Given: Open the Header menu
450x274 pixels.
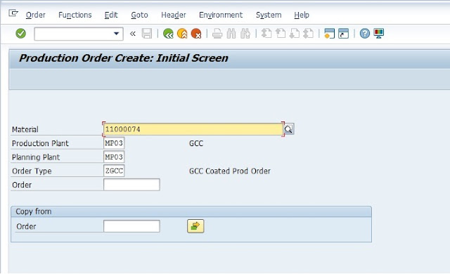Looking at the screenshot, I should coord(174,15).
